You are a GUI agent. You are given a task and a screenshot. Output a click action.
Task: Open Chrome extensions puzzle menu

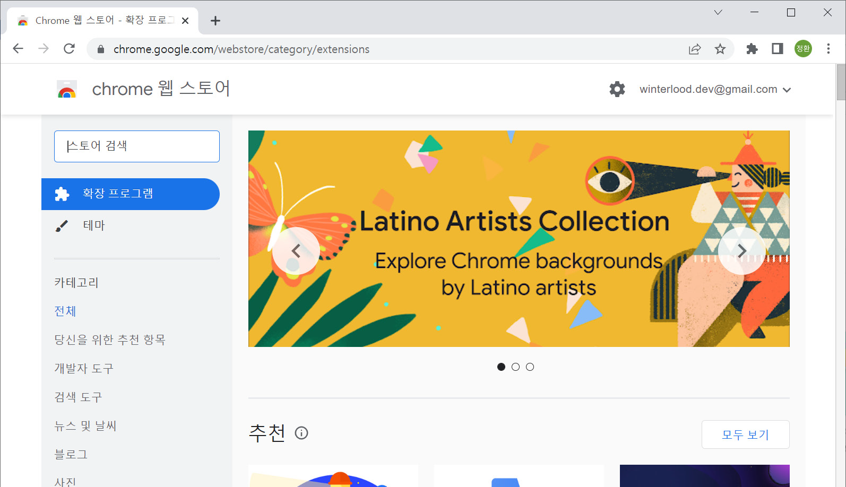[x=752, y=49]
